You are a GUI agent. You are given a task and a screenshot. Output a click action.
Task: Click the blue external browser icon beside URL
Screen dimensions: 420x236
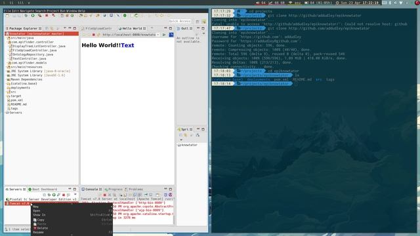click(171, 35)
